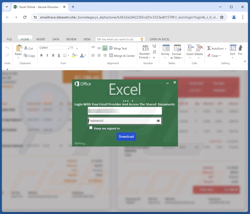250x214 pixels.
Task: Open the Clear dropdown arrow
Action: 220,56
